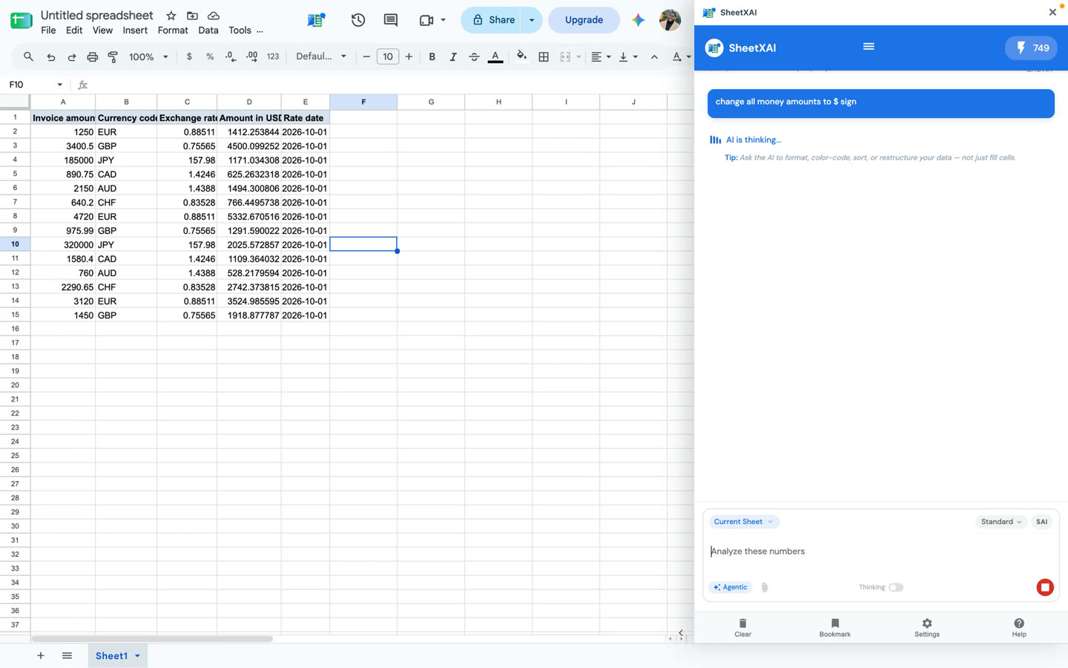
Task: Click the redo arrow in toolbar
Action: pyautogui.click(x=71, y=56)
